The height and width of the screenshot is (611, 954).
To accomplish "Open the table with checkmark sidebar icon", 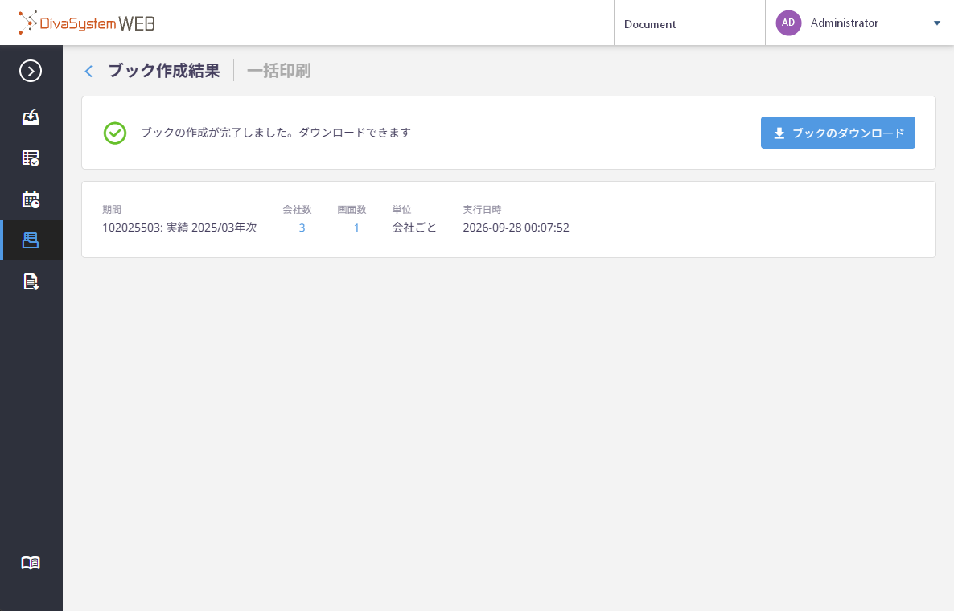I will tap(31, 158).
